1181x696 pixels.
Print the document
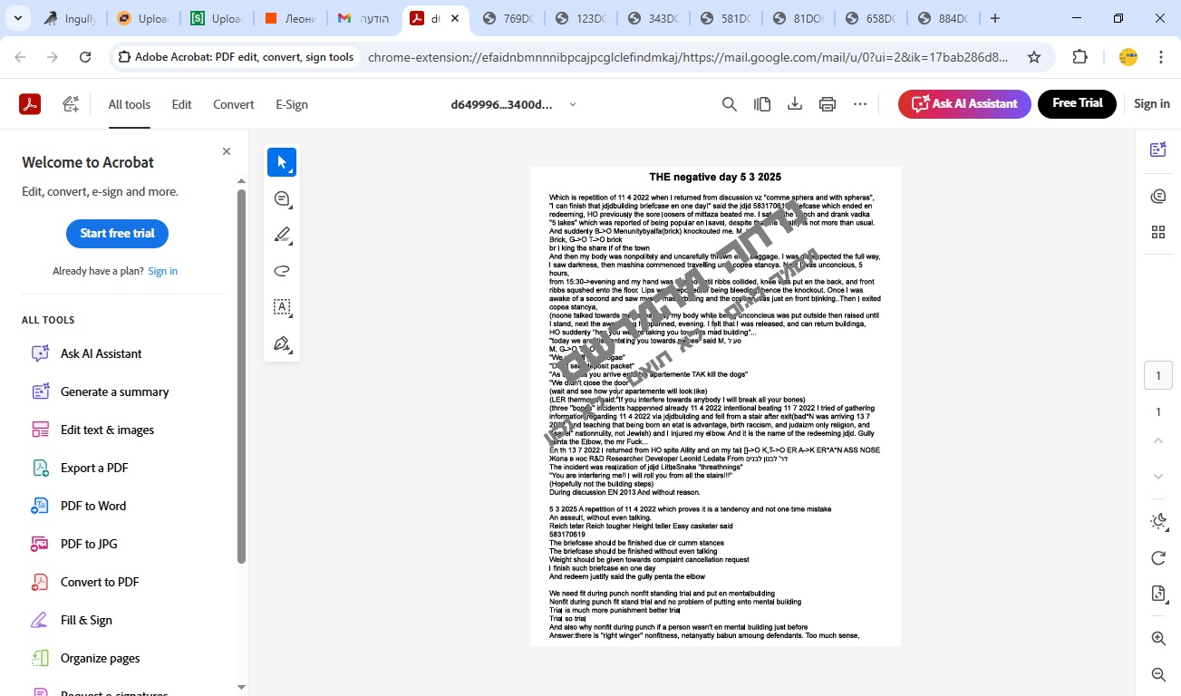828,104
